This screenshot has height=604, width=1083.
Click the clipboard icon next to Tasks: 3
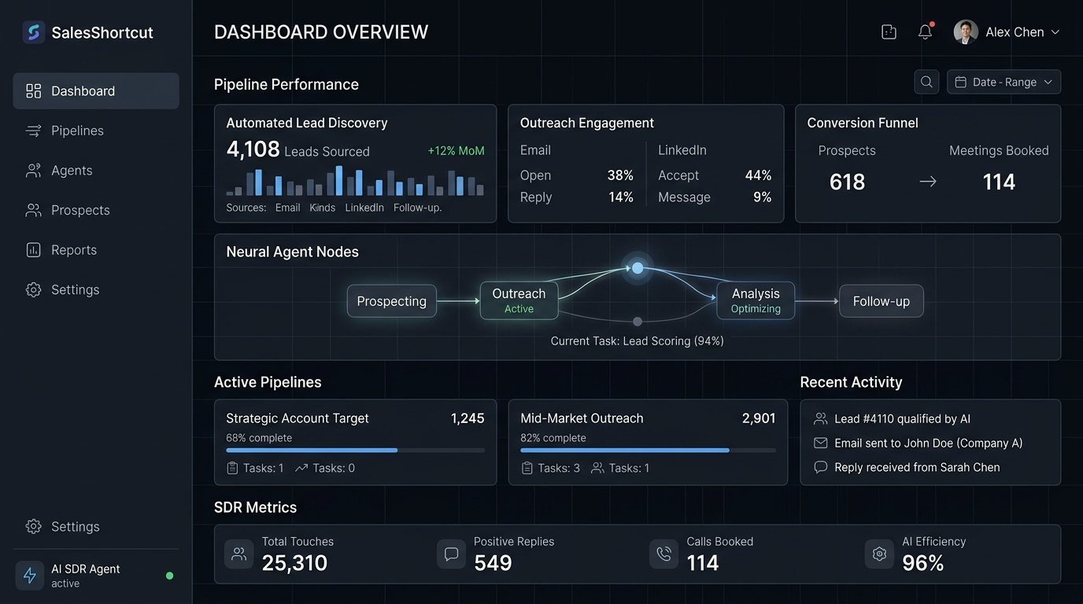click(527, 468)
